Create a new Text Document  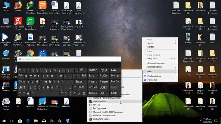[x=115, y=108]
